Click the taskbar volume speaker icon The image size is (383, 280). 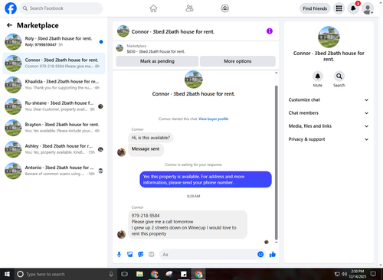(x=344, y=274)
